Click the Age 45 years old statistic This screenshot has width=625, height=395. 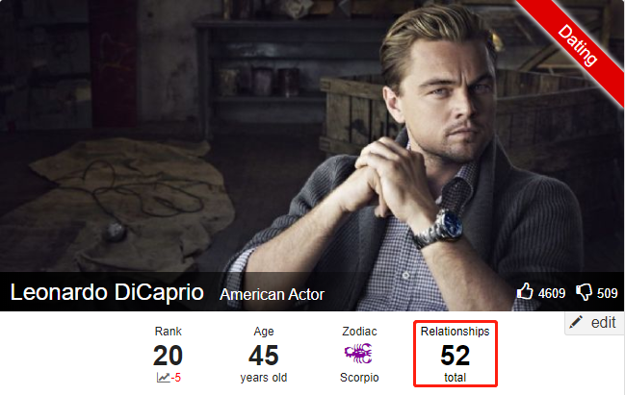[x=264, y=354]
